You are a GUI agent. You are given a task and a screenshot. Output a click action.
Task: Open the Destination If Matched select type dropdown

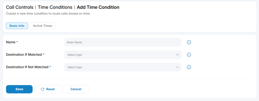pyautogui.click(x=123, y=55)
